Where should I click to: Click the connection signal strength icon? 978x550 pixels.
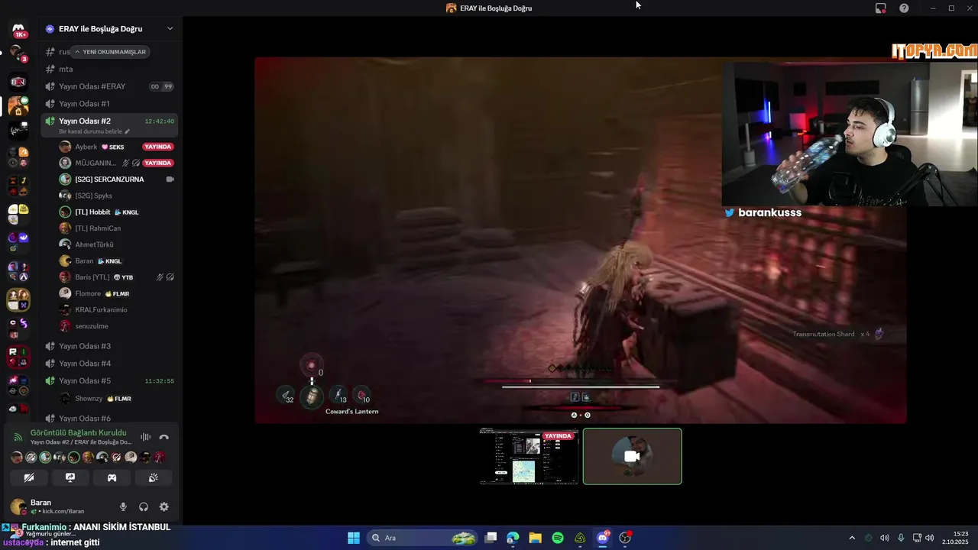coord(18,437)
